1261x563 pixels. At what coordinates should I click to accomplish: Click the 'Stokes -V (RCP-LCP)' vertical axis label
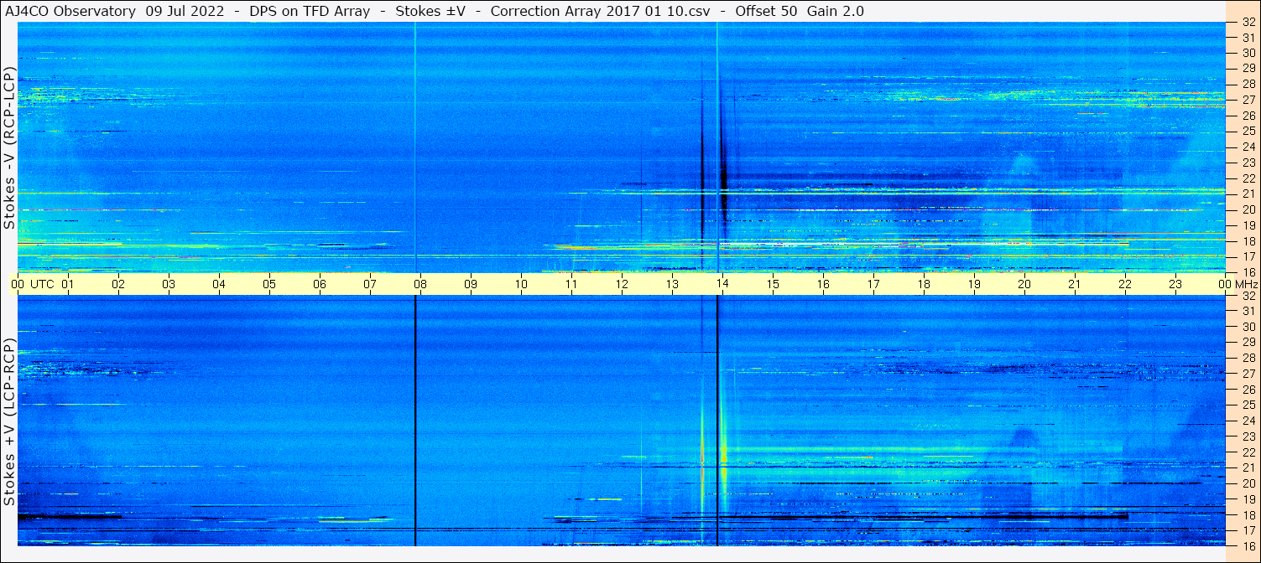9,149
